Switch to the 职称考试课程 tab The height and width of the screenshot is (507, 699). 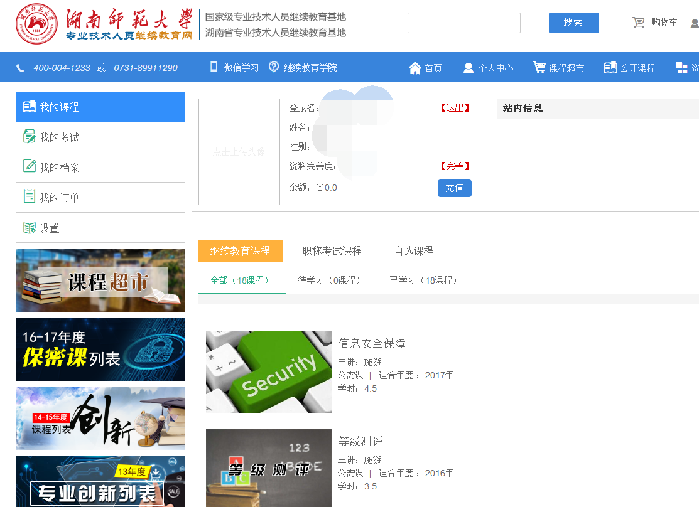tap(332, 251)
